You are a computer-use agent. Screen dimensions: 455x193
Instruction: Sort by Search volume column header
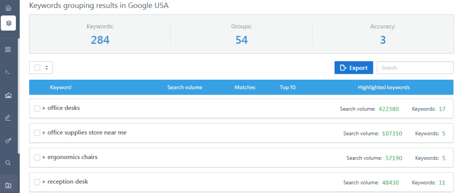coord(184,88)
